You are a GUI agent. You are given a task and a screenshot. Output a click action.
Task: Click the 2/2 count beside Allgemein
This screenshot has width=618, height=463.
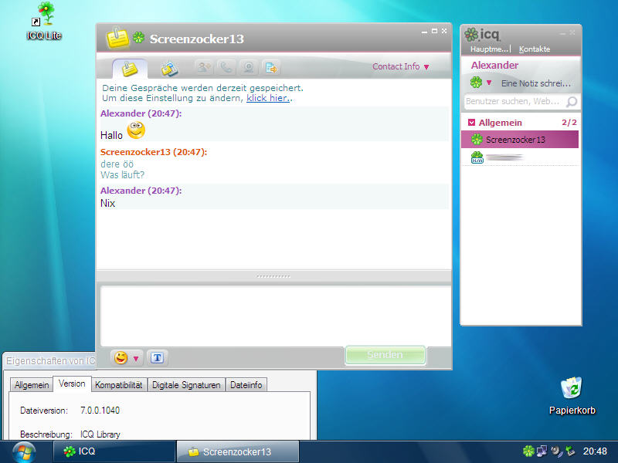coord(569,123)
